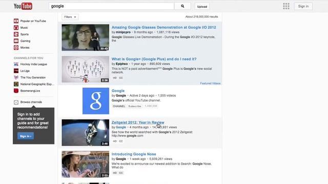Screen dimensions: 328x184
Task: Open the Music sidebar link
Action: [24, 28]
